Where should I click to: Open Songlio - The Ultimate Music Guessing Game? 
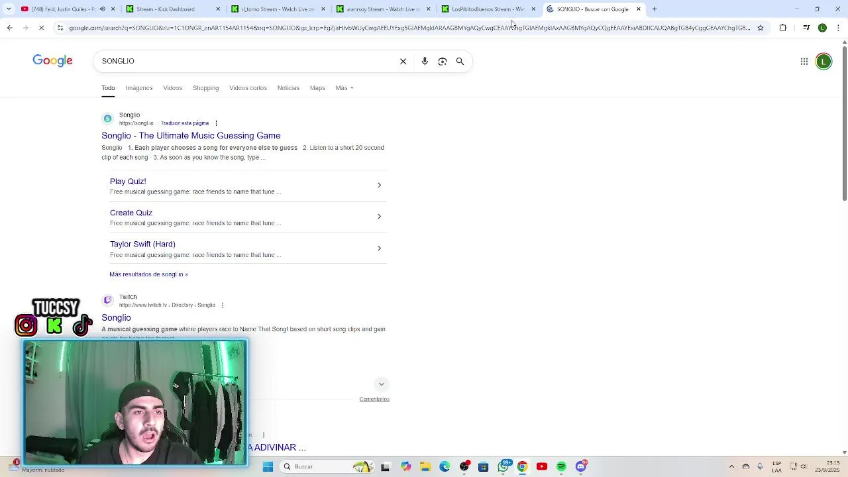pos(191,136)
